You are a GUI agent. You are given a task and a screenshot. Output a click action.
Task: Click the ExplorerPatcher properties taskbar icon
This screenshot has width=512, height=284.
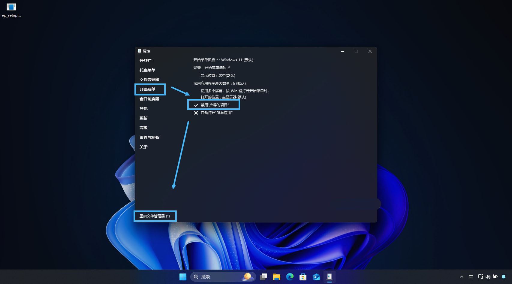pos(329,277)
